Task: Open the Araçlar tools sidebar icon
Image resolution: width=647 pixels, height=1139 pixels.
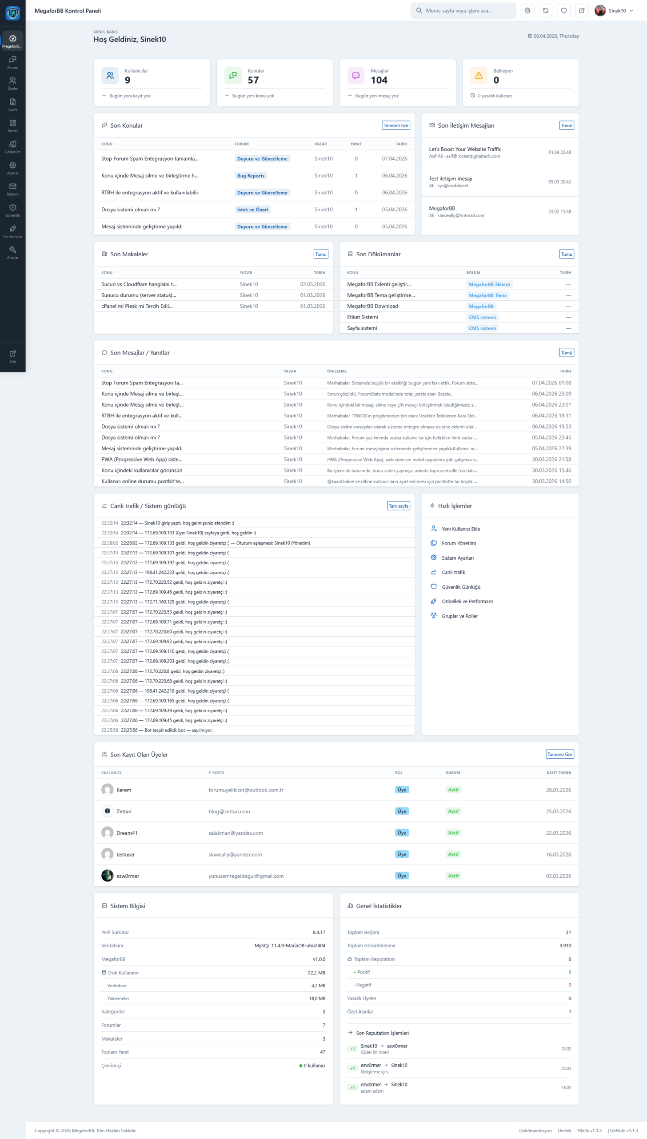Action: pyautogui.click(x=12, y=252)
